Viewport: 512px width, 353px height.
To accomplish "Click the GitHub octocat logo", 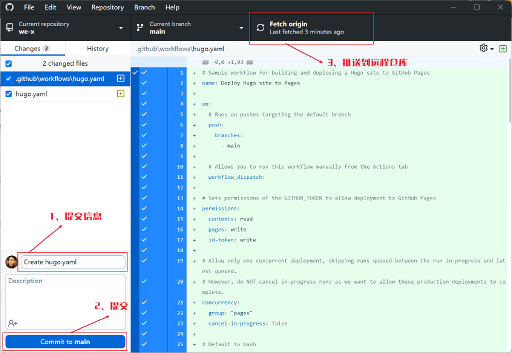I will [9, 7].
